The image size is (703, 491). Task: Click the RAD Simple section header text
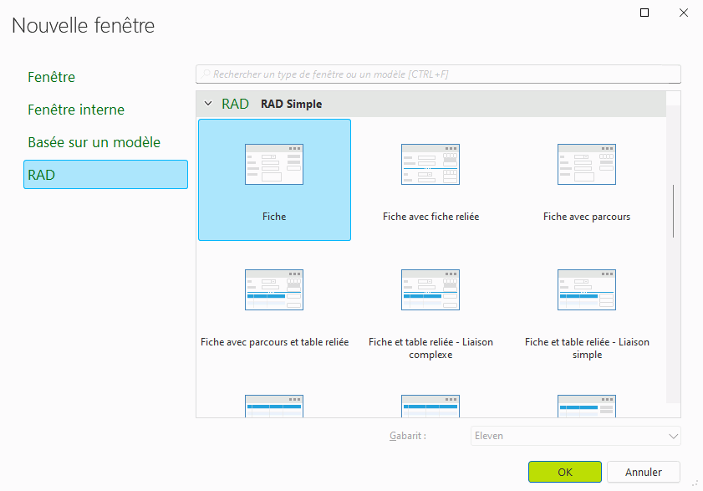click(x=292, y=104)
